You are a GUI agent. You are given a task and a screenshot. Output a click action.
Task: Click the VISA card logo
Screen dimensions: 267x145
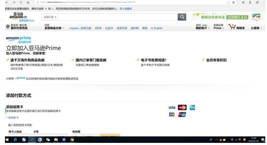(172, 108)
